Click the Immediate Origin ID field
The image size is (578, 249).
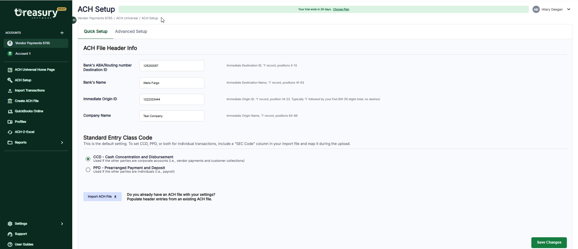(172, 99)
